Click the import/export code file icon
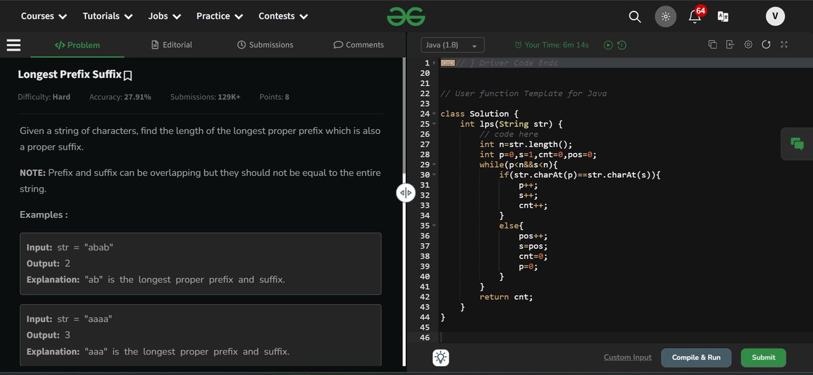Screen dimensions: 813x375 point(730,45)
